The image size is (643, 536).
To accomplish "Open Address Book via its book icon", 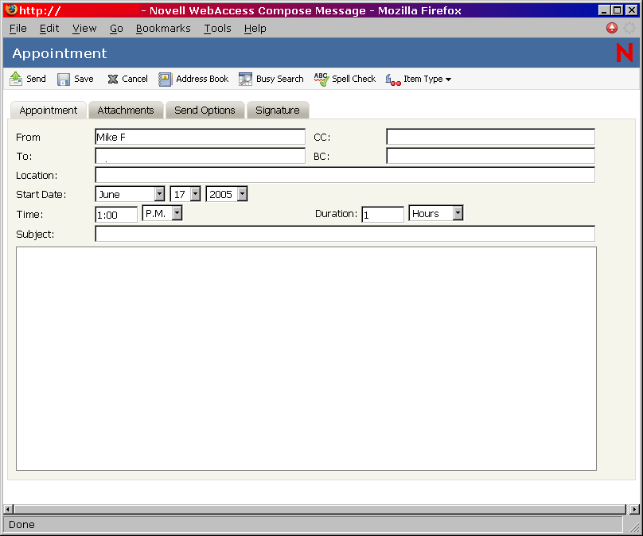I will coord(166,79).
